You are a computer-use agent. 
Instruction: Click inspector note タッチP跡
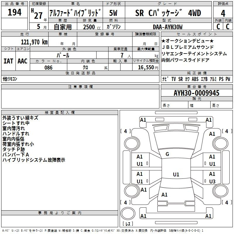(x=13, y=149)
